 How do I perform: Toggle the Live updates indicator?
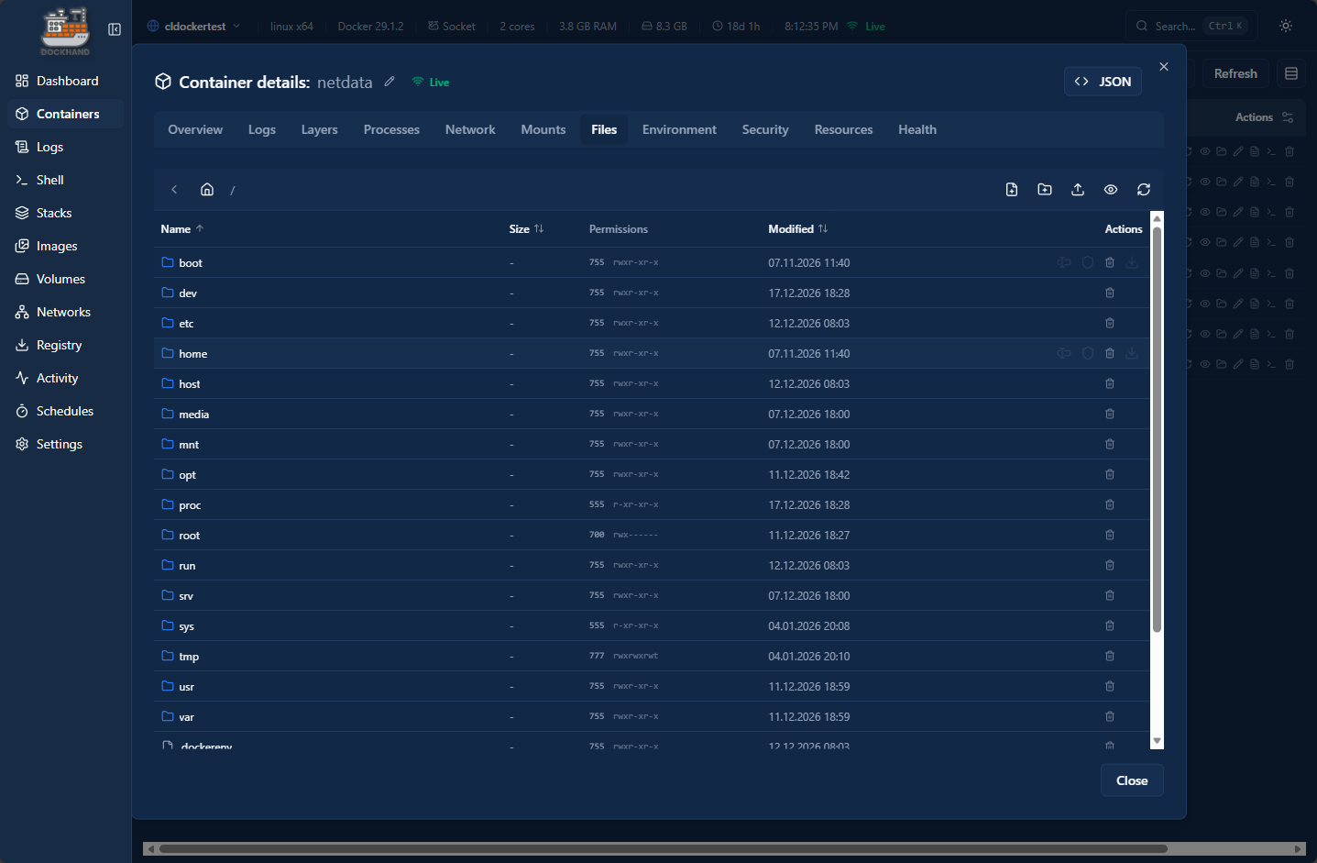click(x=430, y=82)
